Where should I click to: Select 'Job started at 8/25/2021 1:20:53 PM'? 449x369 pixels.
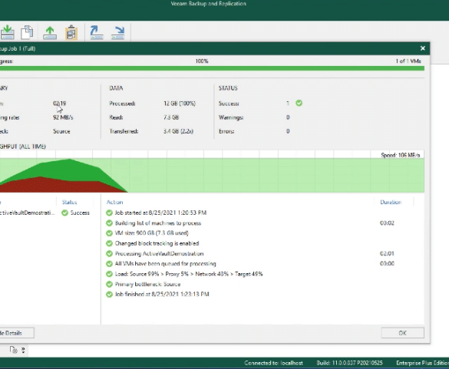[160, 213]
